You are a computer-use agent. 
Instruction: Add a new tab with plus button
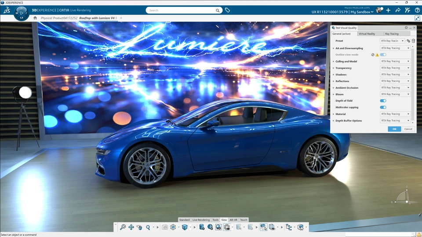coord(121,18)
